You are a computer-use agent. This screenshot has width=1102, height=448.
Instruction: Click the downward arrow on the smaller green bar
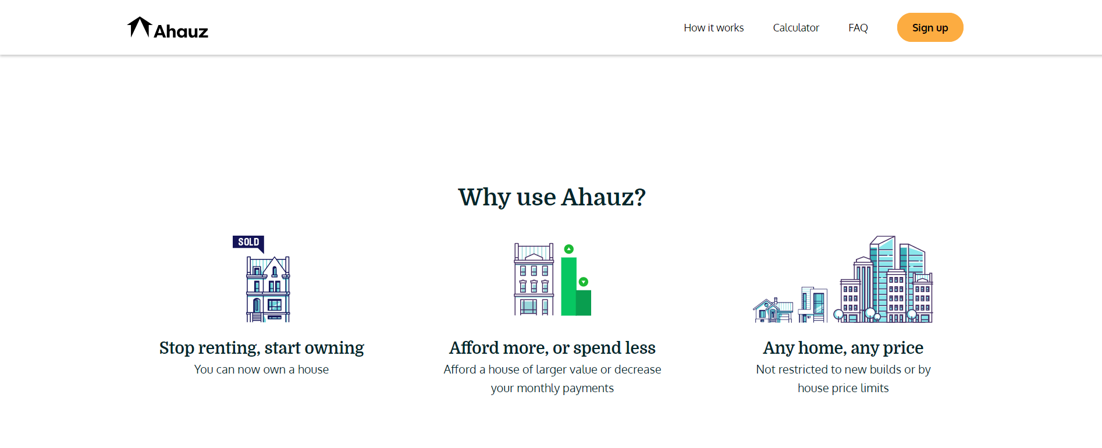pos(584,281)
